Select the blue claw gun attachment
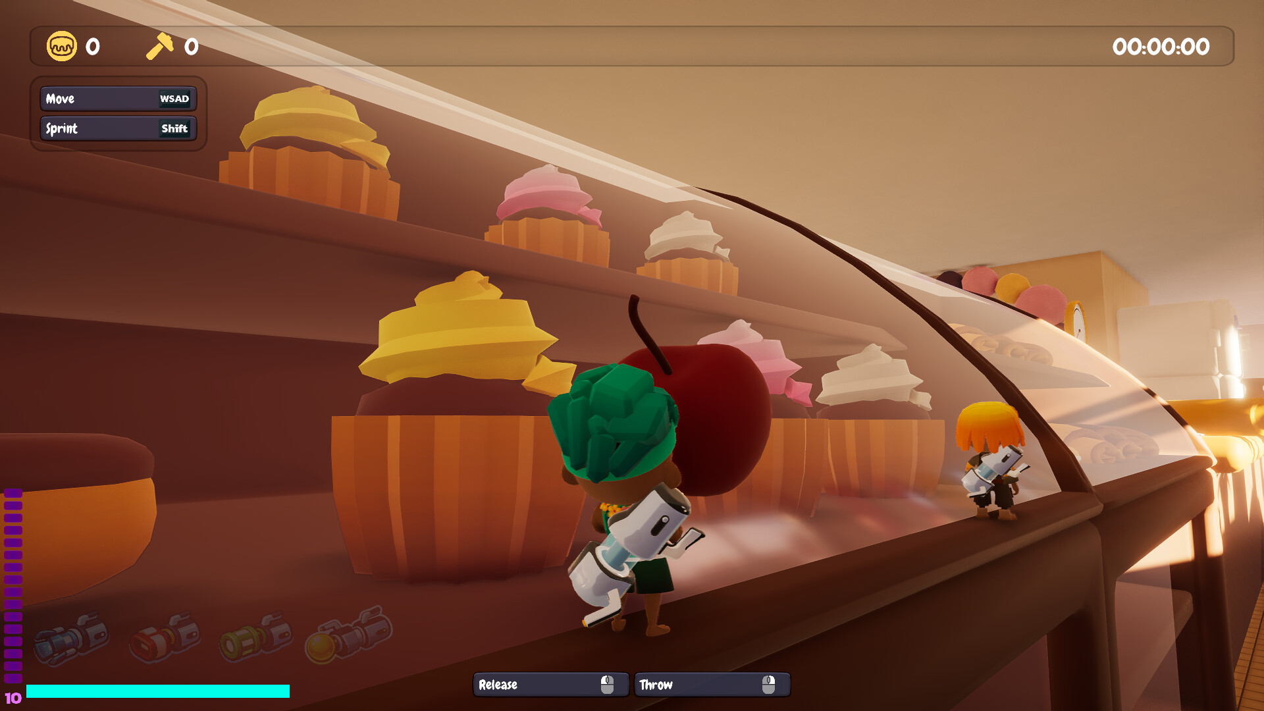This screenshot has width=1264, height=711. [x=71, y=637]
